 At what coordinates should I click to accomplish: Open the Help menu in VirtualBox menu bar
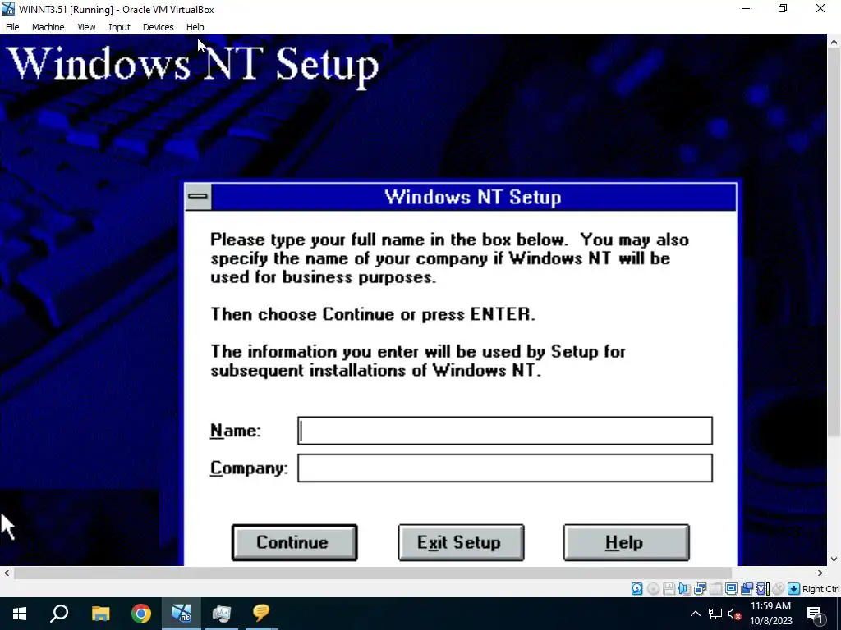click(195, 27)
